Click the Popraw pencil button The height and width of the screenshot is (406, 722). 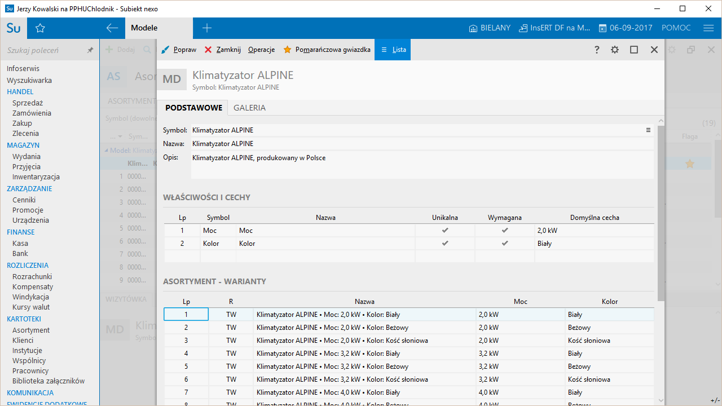tap(179, 50)
